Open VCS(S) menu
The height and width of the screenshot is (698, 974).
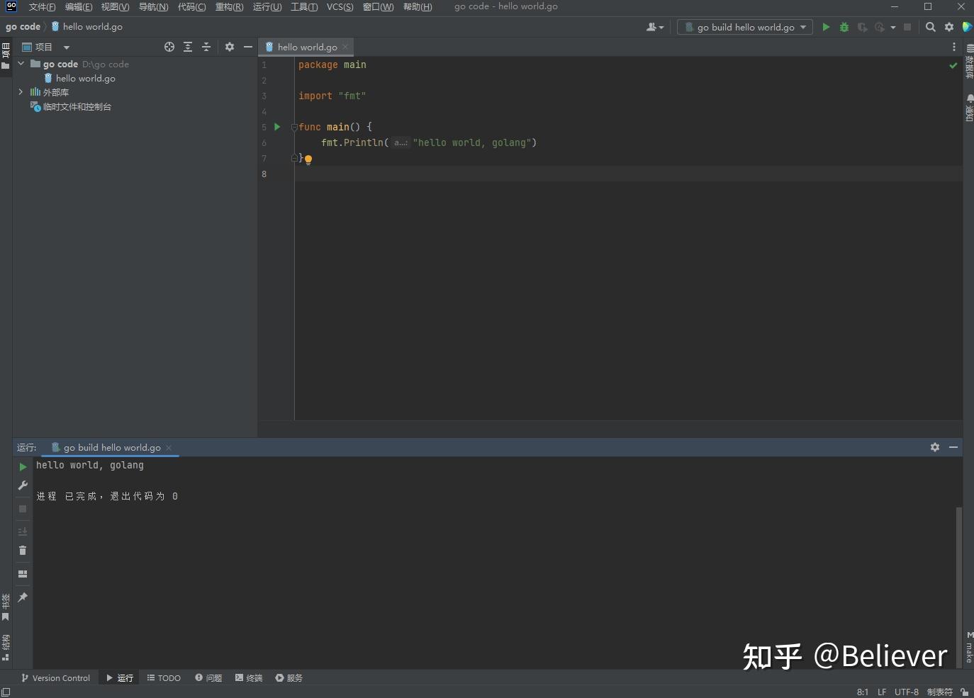click(x=340, y=6)
